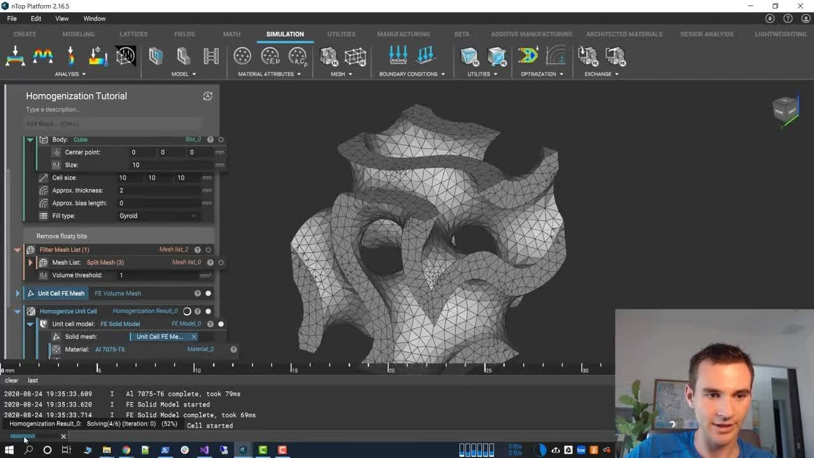Viewport: 814px width, 458px height.
Task: Toggle visibility circle of Filter Mesh List
Action: pyautogui.click(x=208, y=250)
